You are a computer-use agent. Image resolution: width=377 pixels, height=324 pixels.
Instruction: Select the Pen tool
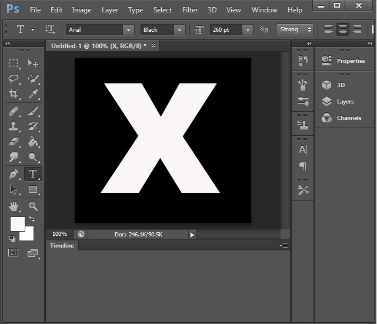pos(14,174)
